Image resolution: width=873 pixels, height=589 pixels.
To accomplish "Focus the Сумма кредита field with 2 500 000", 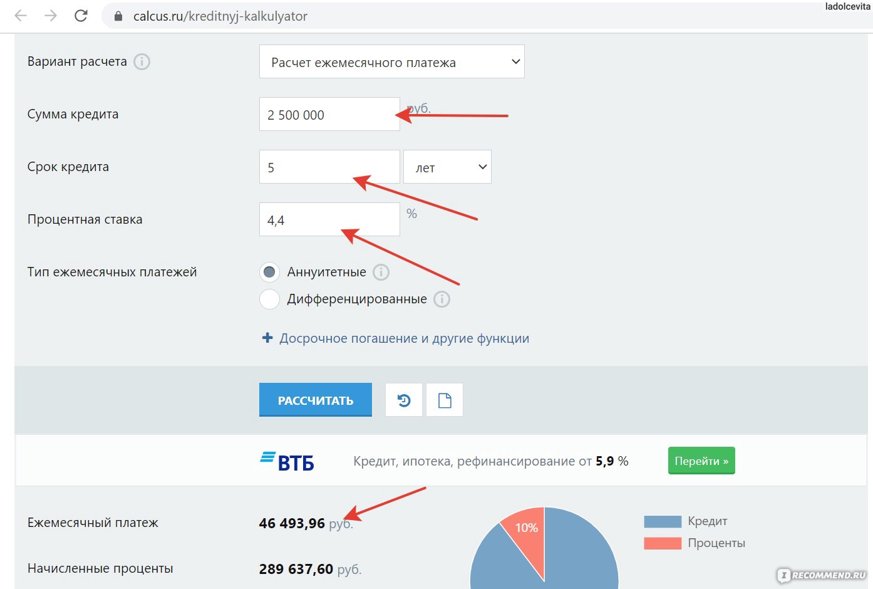I will (x=329, y=114).
